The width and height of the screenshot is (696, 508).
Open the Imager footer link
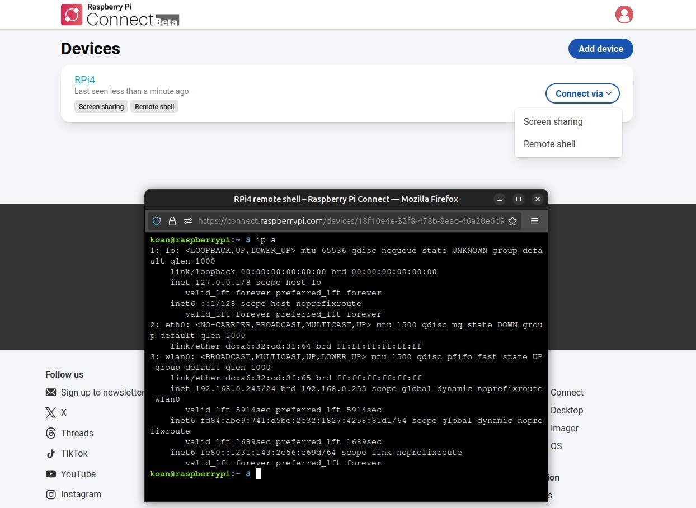(x=565, y=429)
